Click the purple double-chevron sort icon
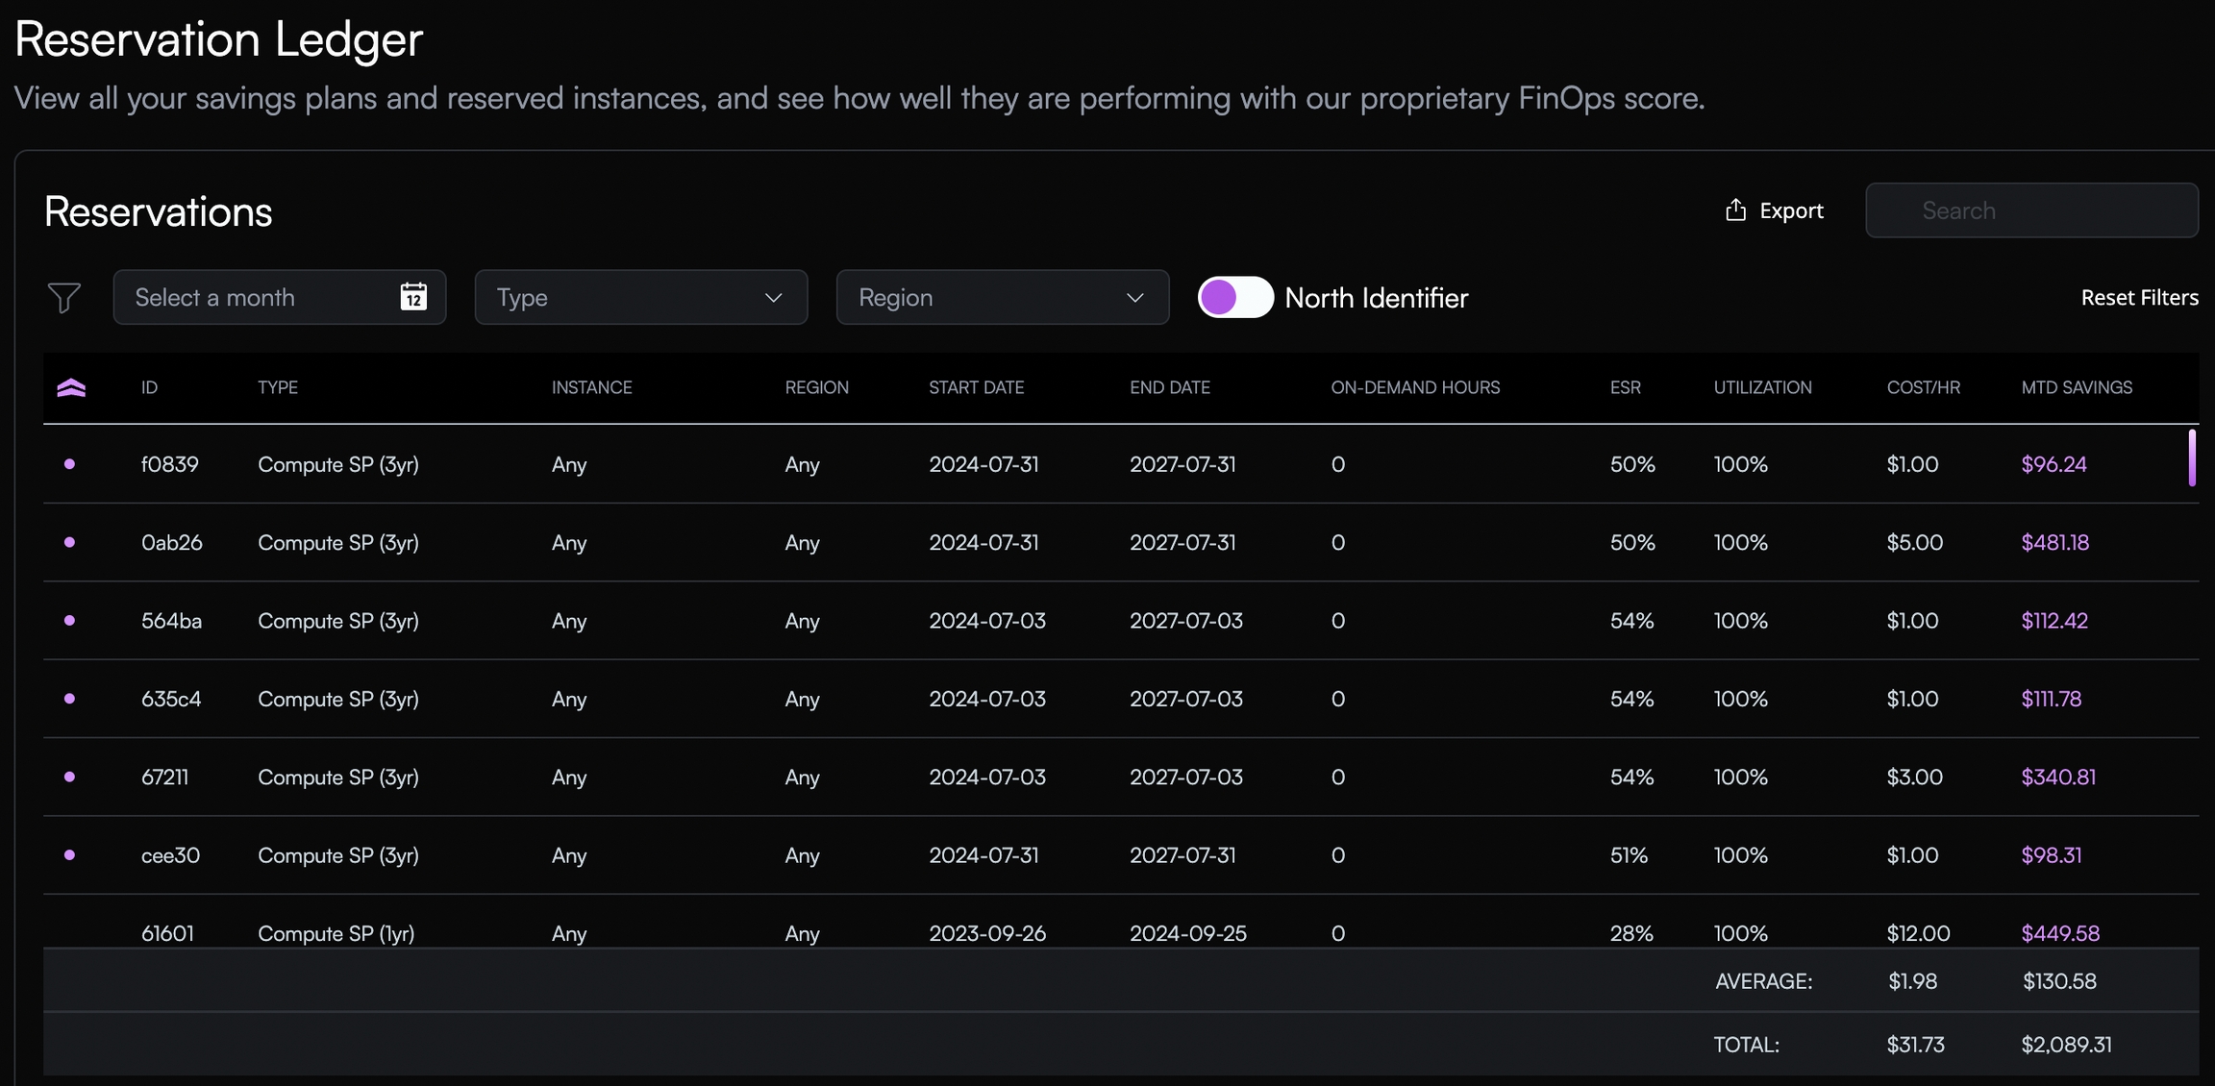This screenshot has height=1086, width=2215. pyautogui.click(x=71, y=387)
